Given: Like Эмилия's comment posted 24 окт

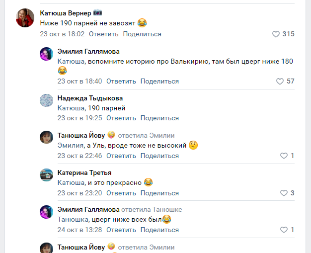Looking at the screenshot, I should pos(284,230).
